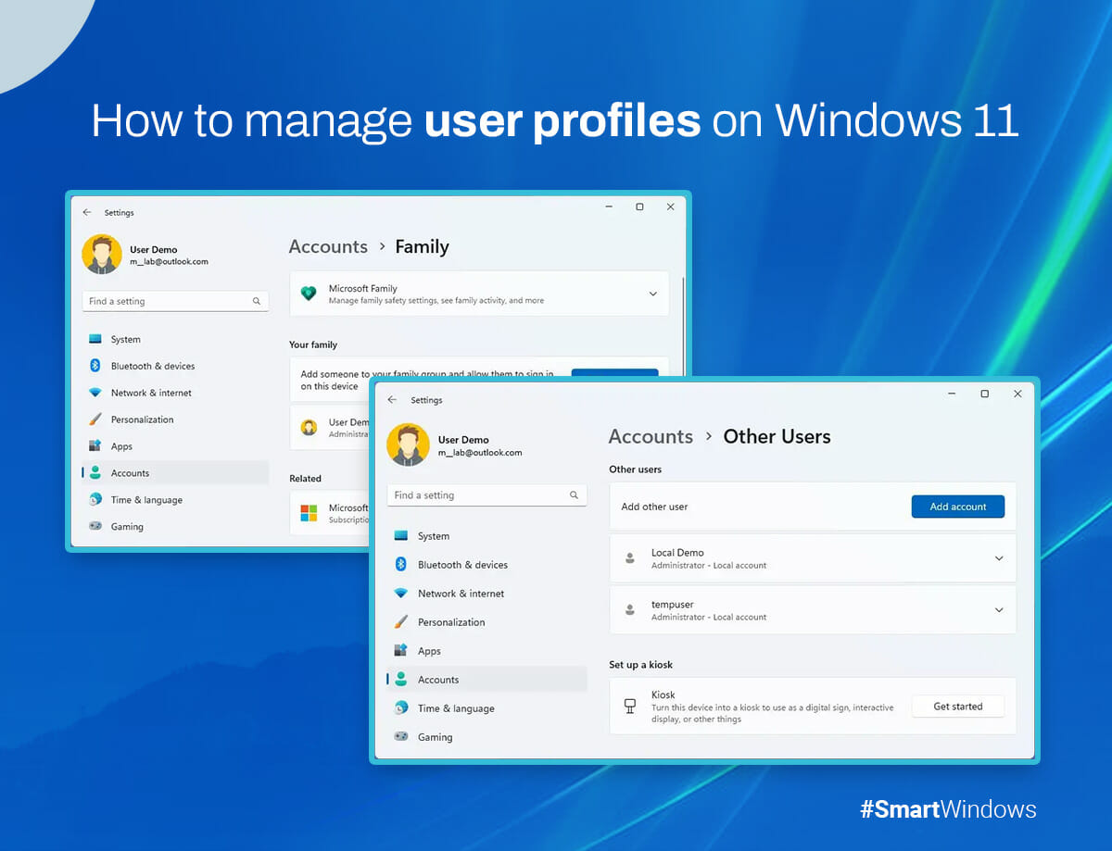The height and width of the screenshot is (851, 1112).
Task: Click Get started to set up a kiosk
Action: (x=958, y=706)
